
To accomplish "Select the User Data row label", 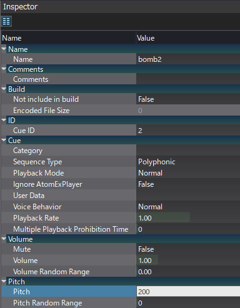I will (29, 196).
